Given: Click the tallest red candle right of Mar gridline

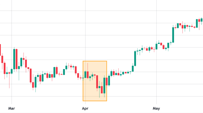Looking at the screenshot, I should pyautogui.click(x=16, y=59).
